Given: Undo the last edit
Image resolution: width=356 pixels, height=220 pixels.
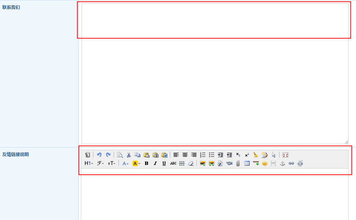Looking at the screenshot, I should coord(99,155).
